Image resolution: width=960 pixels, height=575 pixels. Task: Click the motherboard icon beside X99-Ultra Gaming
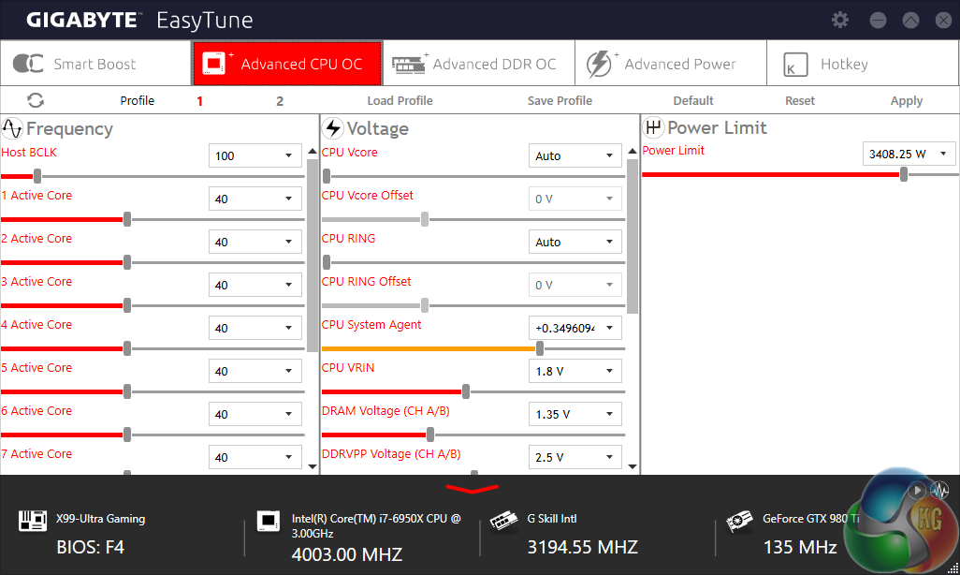coord(33,521)
